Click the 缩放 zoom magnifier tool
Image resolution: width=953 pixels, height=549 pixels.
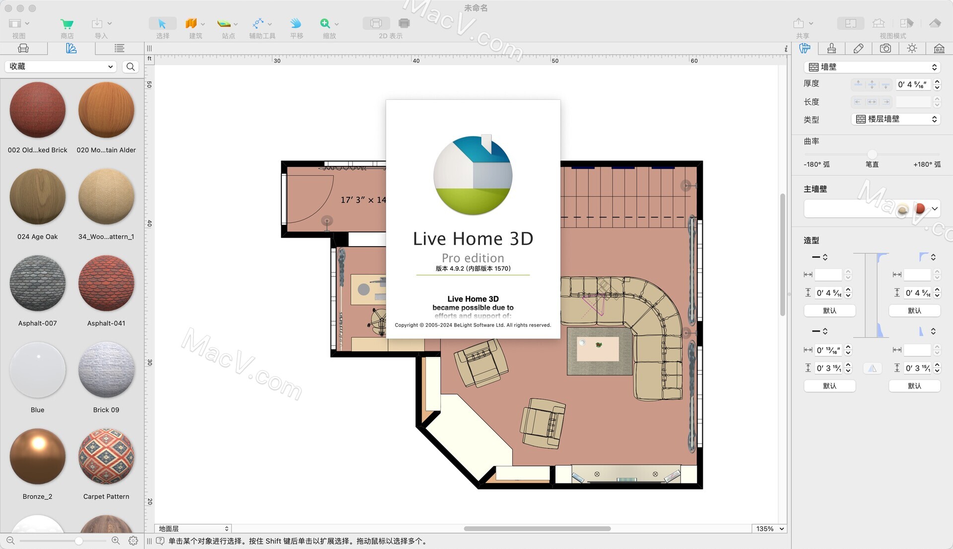click(x=325, y=24)
